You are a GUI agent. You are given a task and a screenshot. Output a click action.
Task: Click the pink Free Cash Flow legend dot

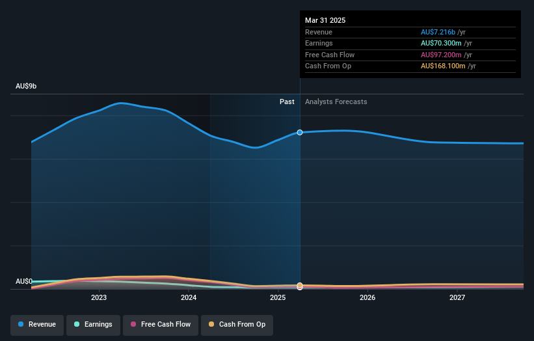tap(133, 324)
